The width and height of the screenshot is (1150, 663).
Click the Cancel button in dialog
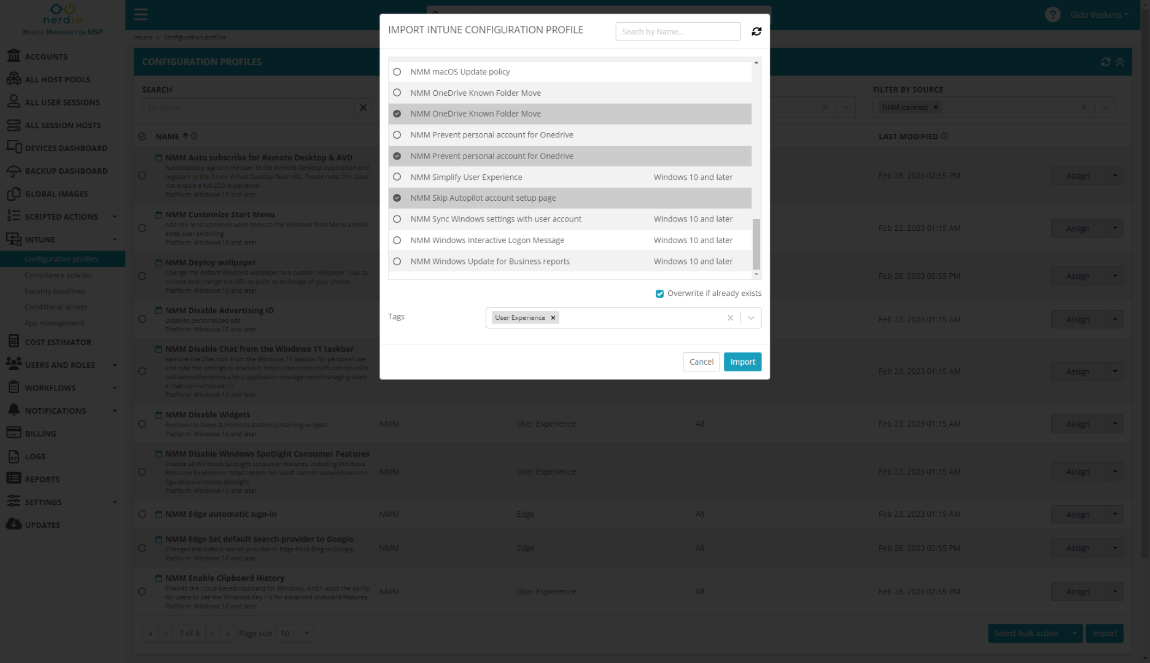pyautogui.click(x=701, y=362)
